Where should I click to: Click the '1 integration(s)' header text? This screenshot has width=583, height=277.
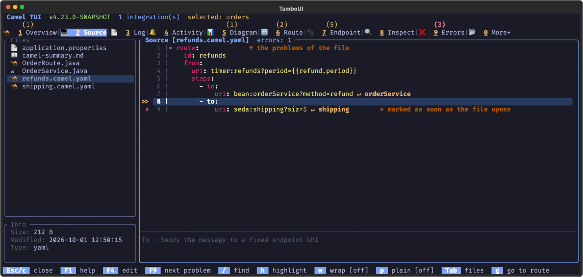149,17
